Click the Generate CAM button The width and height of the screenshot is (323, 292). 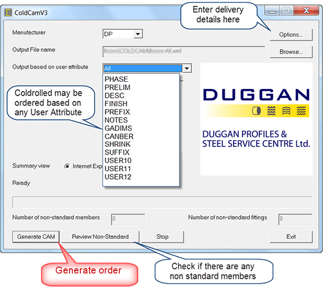tap(36, 236)
